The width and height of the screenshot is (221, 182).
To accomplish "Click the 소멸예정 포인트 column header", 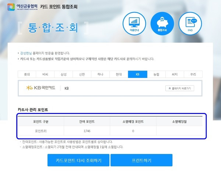I will click(x=133, y=122).
